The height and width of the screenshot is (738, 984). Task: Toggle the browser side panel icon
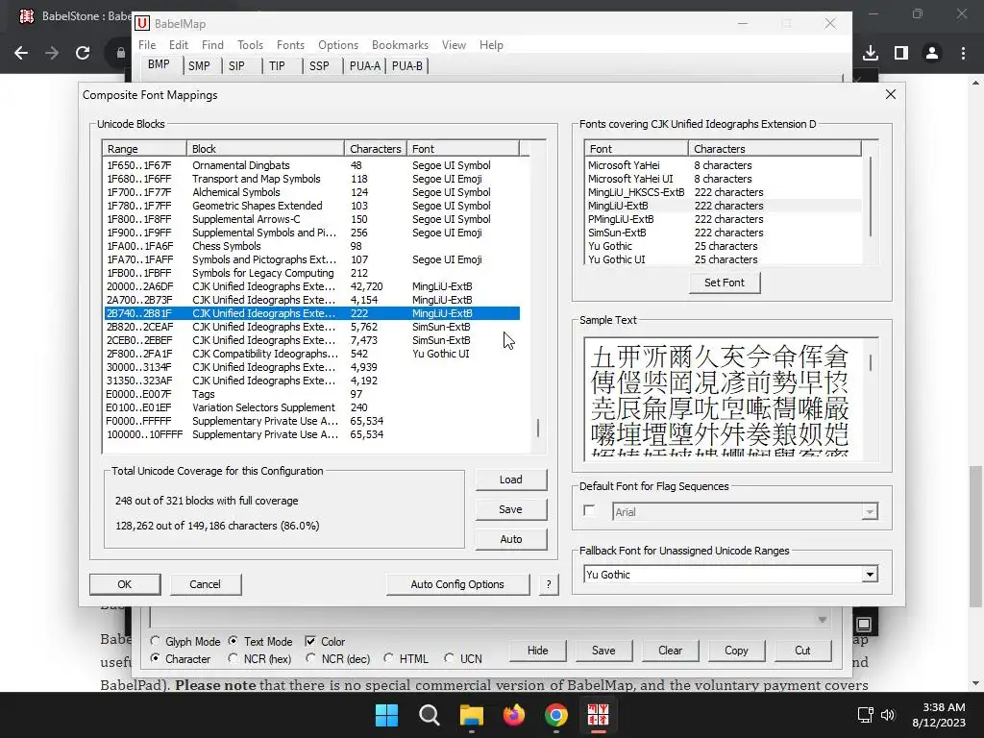(901, 53)
